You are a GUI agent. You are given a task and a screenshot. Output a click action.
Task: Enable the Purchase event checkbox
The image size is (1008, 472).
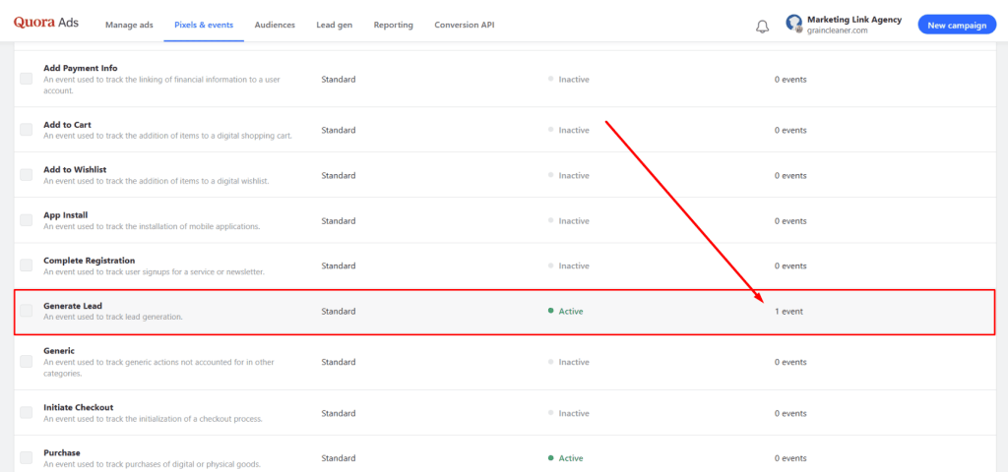(x=27, y=457)
